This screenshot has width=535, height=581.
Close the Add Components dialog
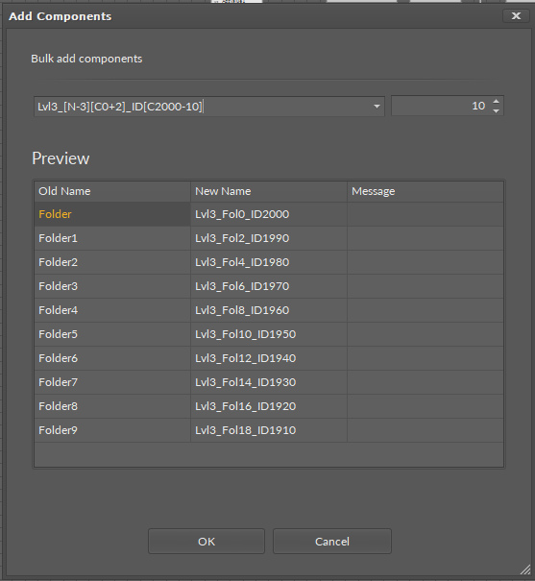516,16
